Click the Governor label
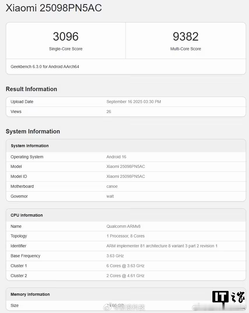Image resolution: width=249 pixels, height=313 pixels. point(19,196)
